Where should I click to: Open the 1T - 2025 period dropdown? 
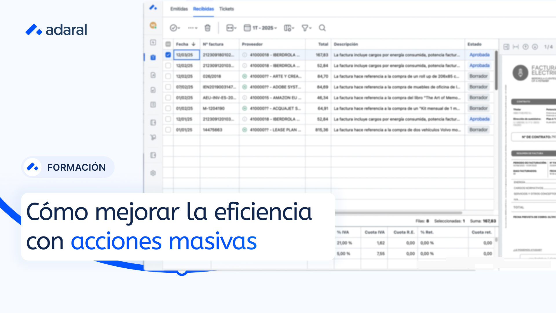[x=260, y=28]
